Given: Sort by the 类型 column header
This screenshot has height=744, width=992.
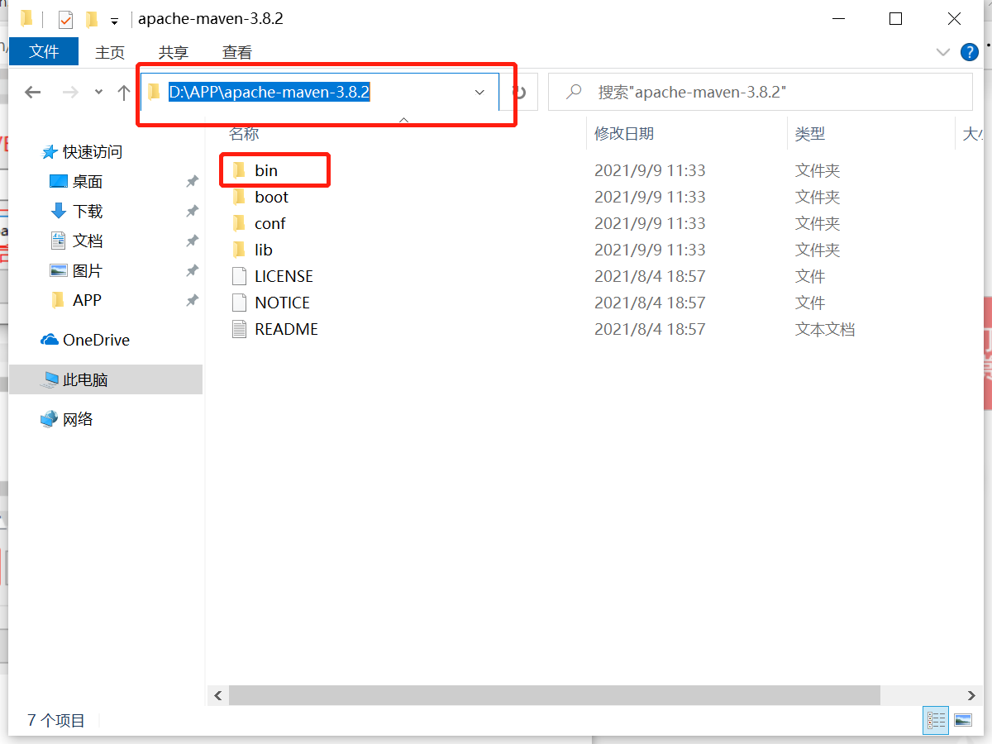Looking at the screenshot, I should (810, 133).
